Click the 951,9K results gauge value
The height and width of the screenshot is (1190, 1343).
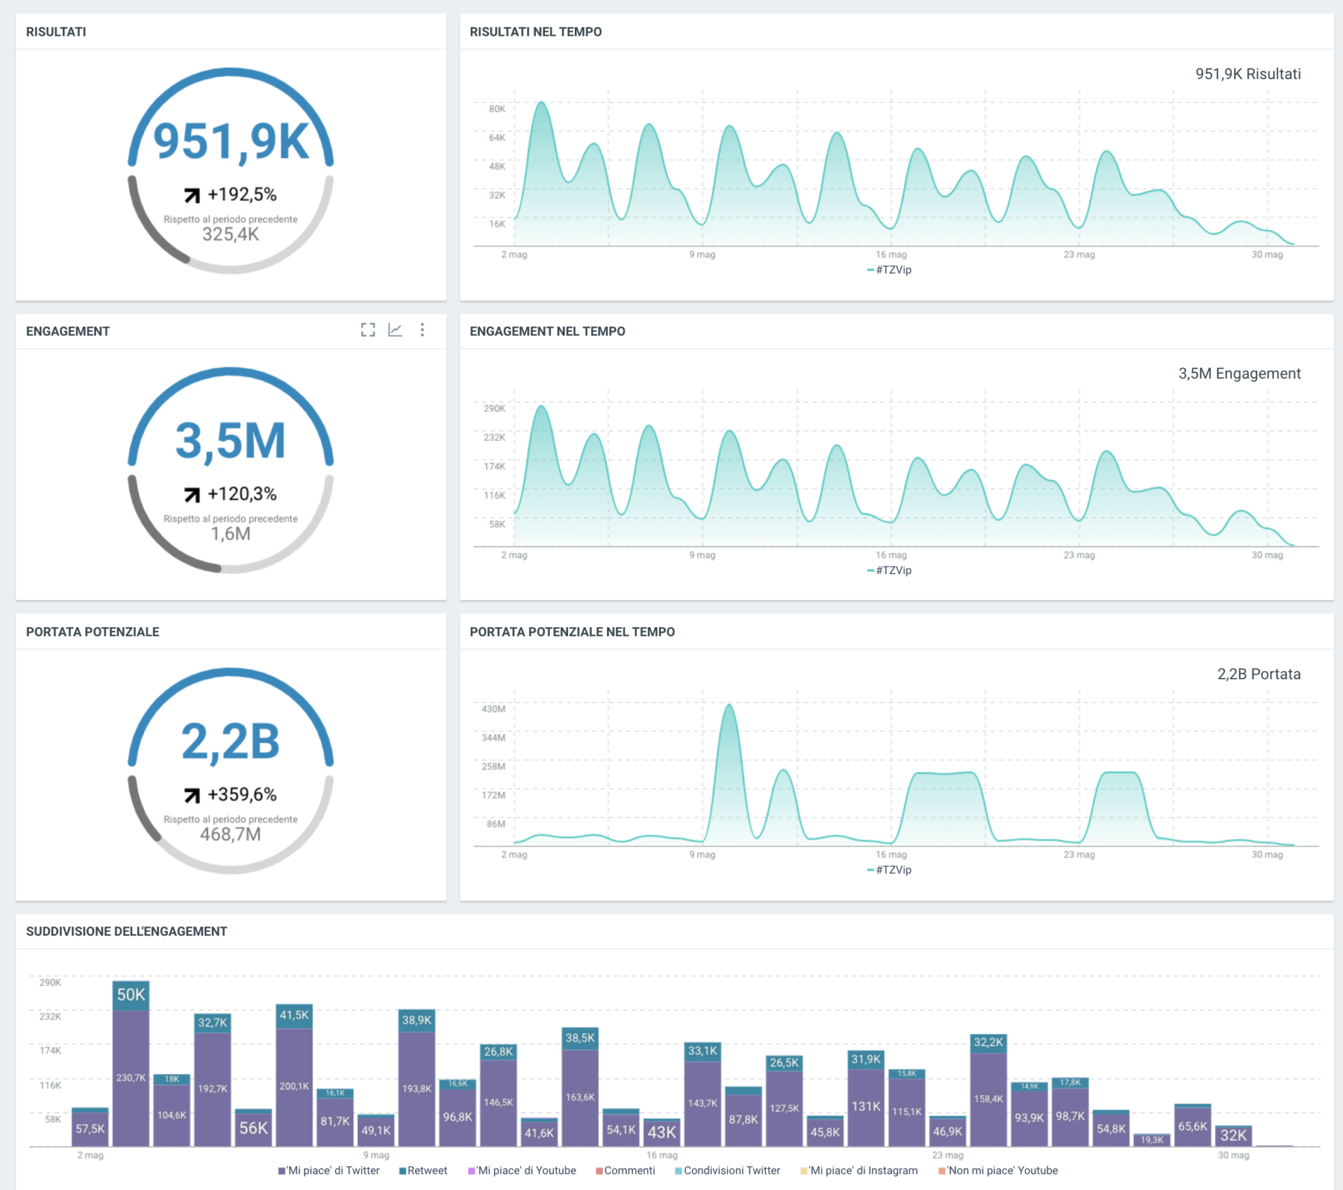coord(231,142)
